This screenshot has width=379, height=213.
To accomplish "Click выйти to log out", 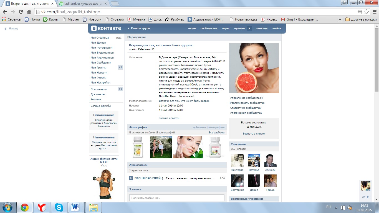I will [x=277, y=28].
